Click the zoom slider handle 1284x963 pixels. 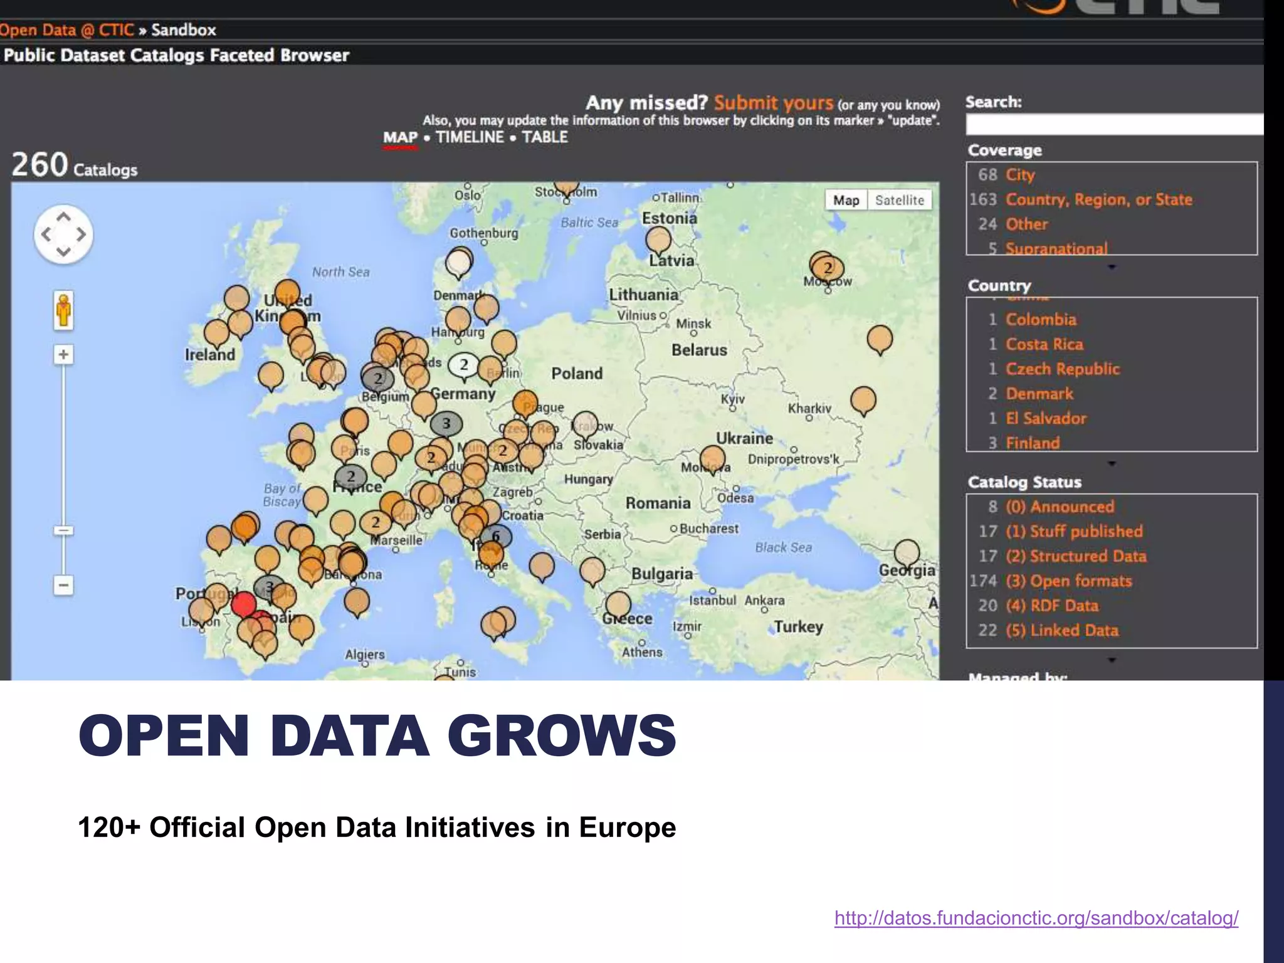63,530
